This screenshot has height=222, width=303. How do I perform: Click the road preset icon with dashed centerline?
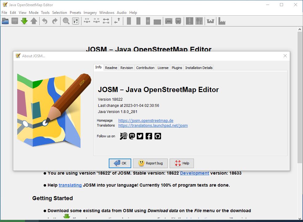pos(138,21)
